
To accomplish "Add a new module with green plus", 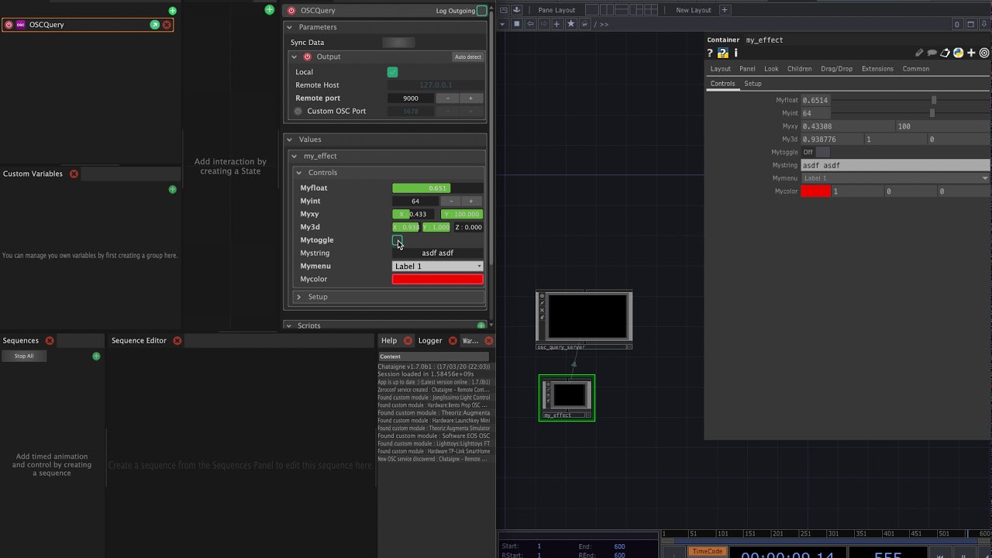I will (173, 11).
